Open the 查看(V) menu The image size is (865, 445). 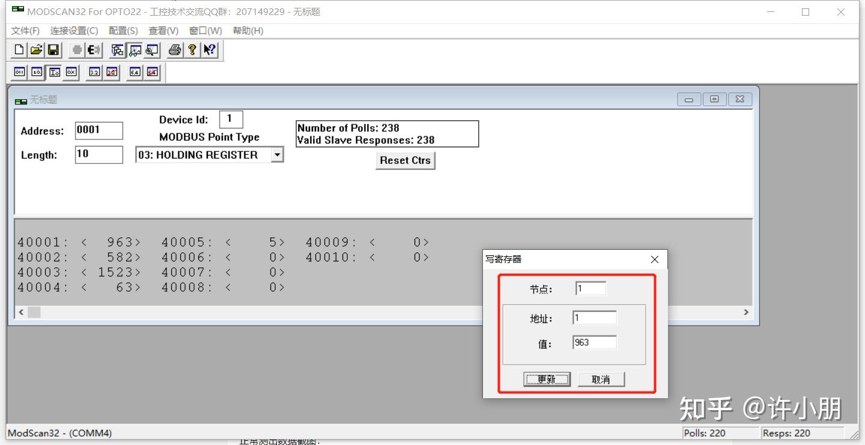pyautogui.click(x=163, y=31)
